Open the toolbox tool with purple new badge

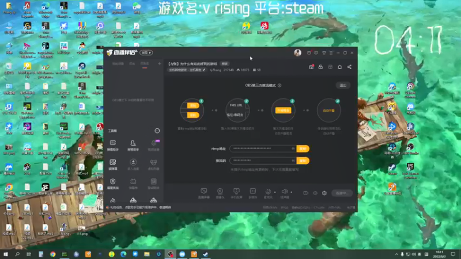click(153, 145)
